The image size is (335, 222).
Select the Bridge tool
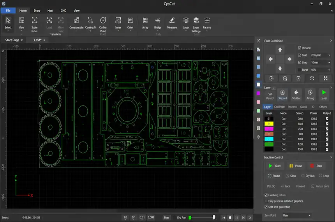point(158,23)
